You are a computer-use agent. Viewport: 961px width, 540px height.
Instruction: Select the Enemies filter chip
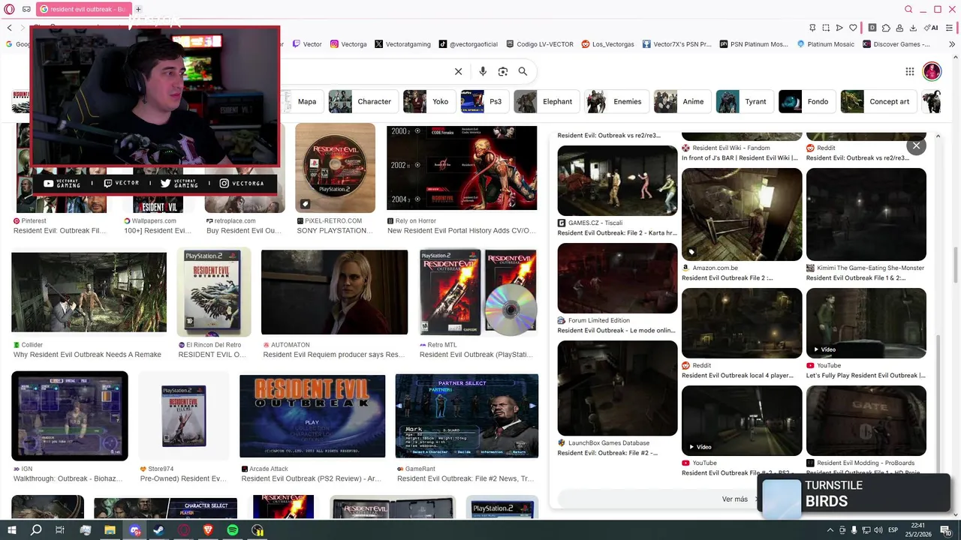[616, 101]
